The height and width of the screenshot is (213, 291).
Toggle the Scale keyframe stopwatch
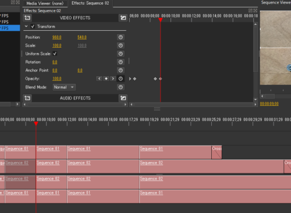coord(120,45)
